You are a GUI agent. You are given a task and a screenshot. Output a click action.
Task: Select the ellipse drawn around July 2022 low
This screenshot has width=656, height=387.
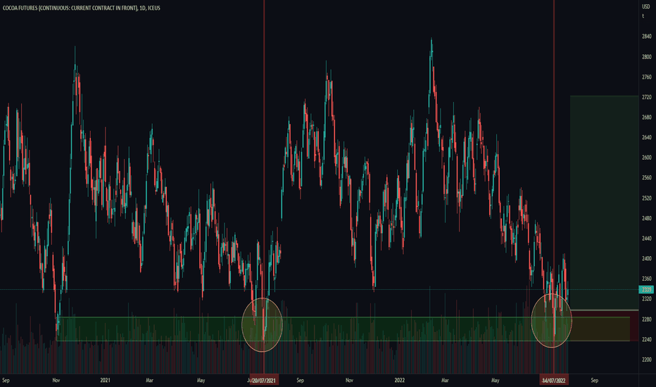click(x=551, y=320)
